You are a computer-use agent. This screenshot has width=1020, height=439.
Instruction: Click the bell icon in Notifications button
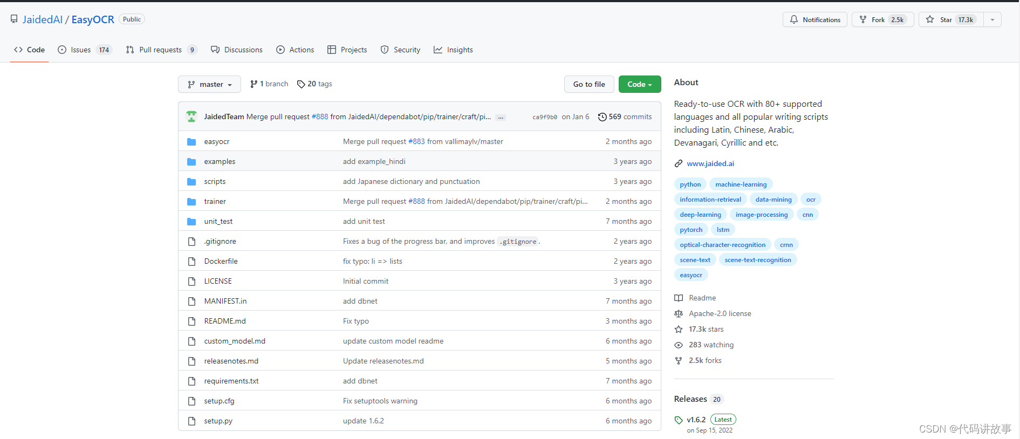point(794,20)
